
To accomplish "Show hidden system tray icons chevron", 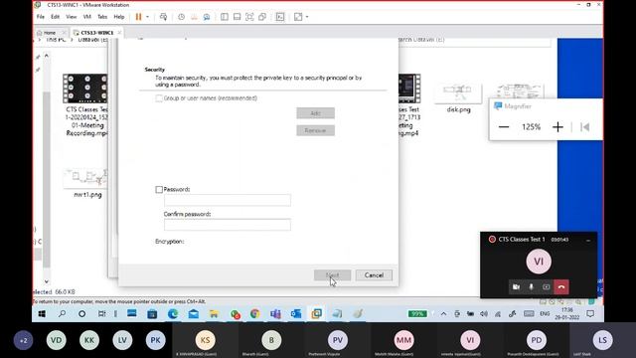I will [443, 314].
